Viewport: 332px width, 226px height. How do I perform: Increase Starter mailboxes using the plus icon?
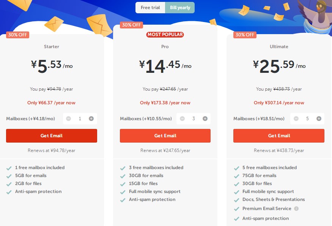pos(91,118)
